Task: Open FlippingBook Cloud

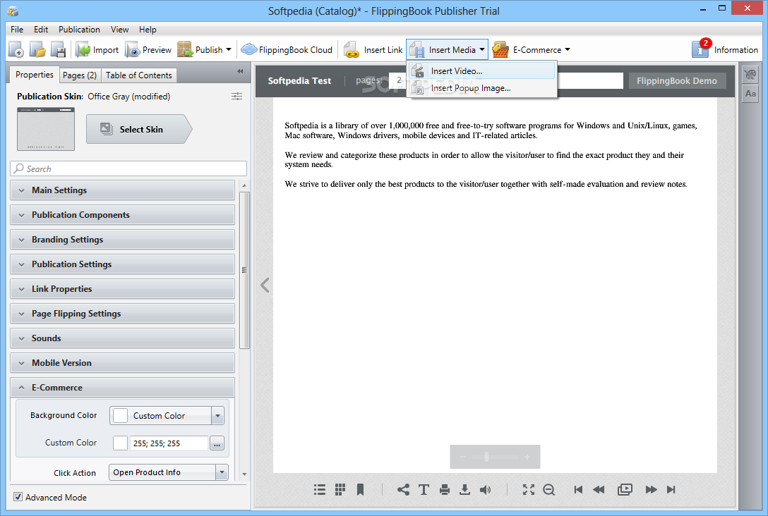Action: click(287, 50)
